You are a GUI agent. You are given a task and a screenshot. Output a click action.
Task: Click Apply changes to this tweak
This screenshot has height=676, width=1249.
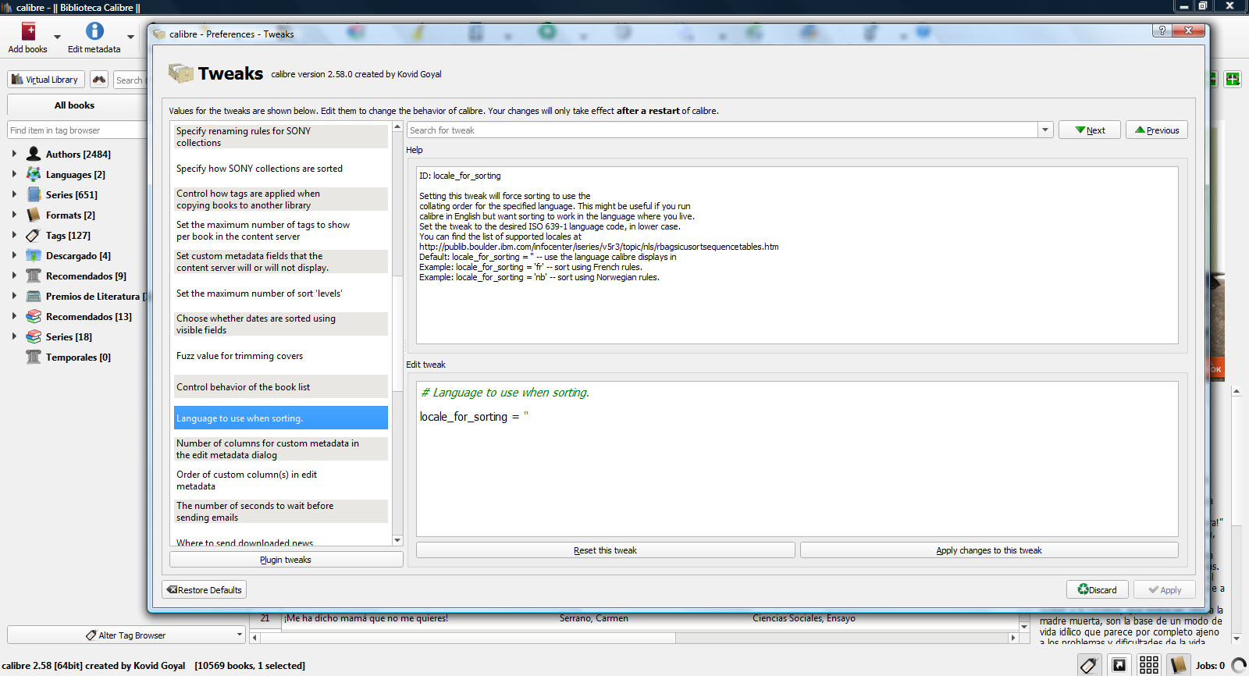[988, 550]
